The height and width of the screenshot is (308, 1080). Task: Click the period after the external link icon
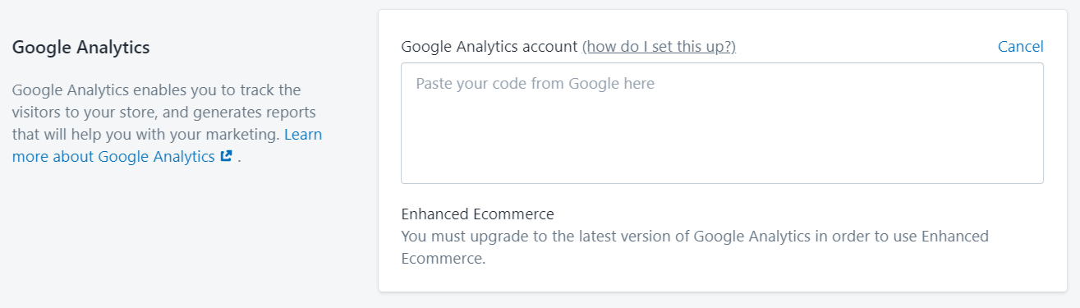click(239, 158)
